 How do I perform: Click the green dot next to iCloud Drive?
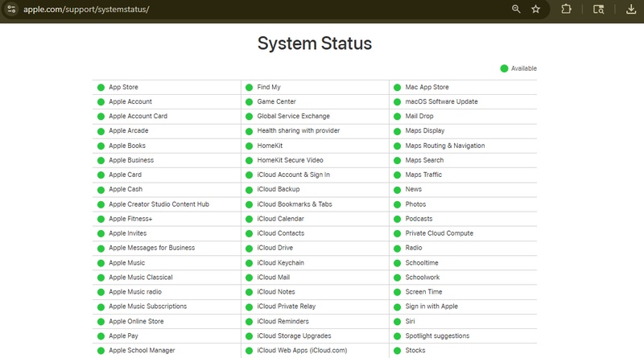[249, 249]
